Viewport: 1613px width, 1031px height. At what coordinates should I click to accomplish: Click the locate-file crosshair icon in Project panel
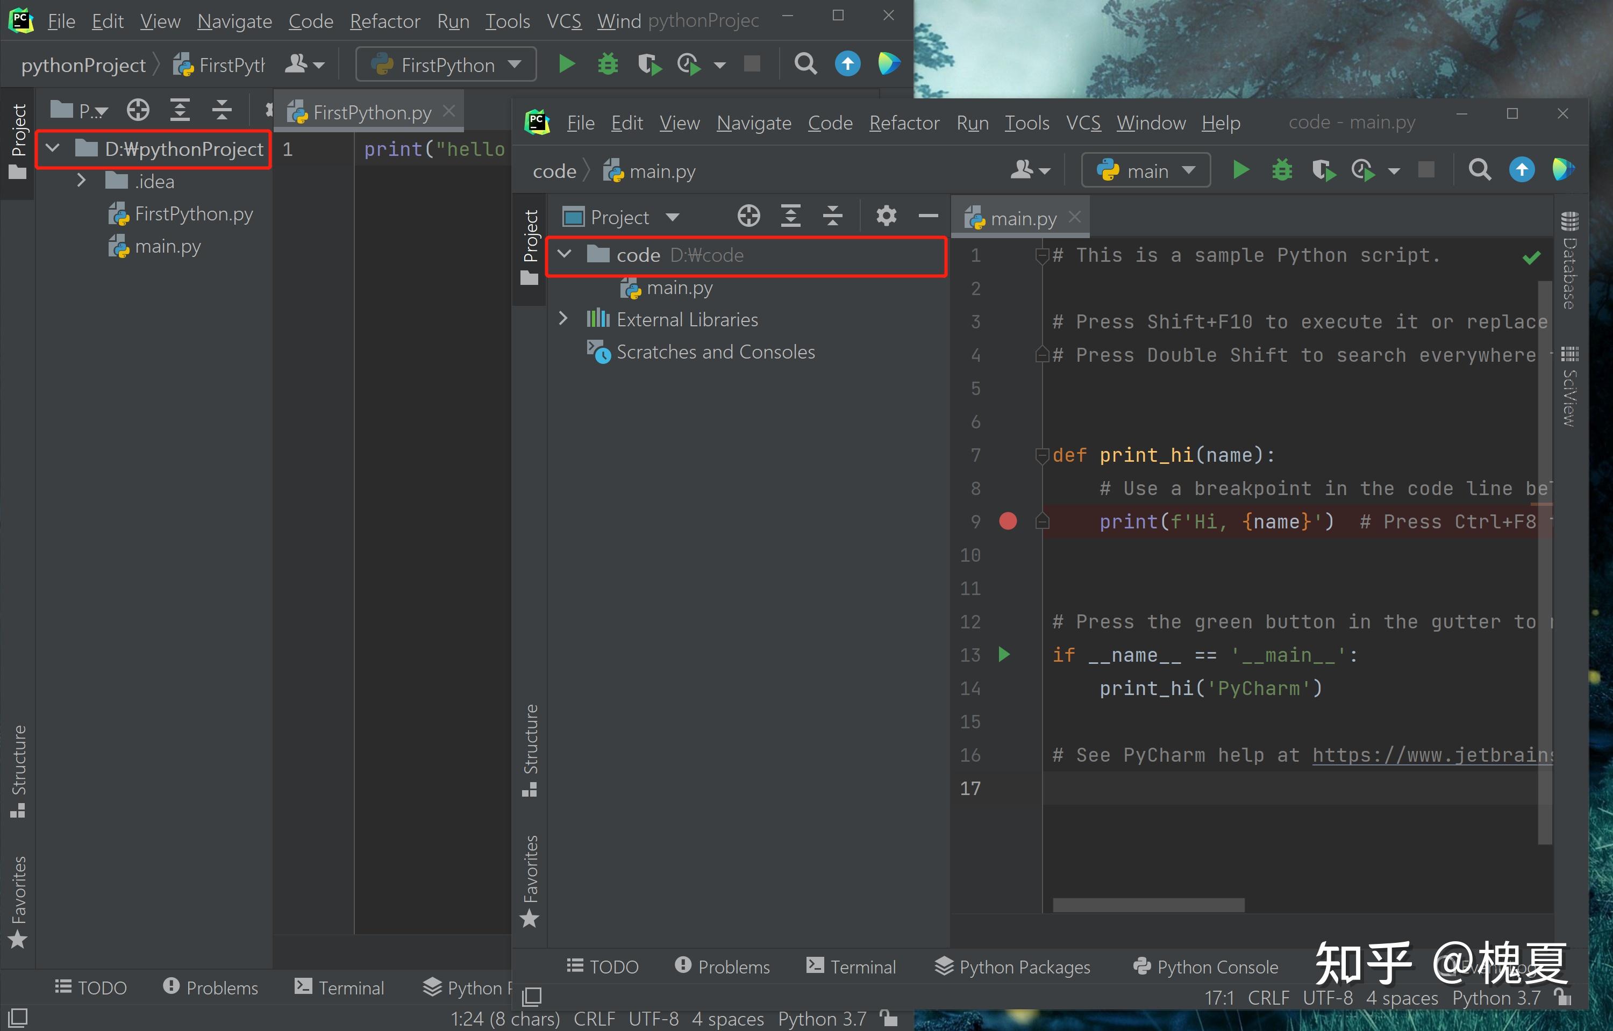coord(748,216)
